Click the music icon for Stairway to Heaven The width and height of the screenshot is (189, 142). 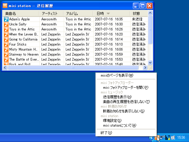(6, 54)
